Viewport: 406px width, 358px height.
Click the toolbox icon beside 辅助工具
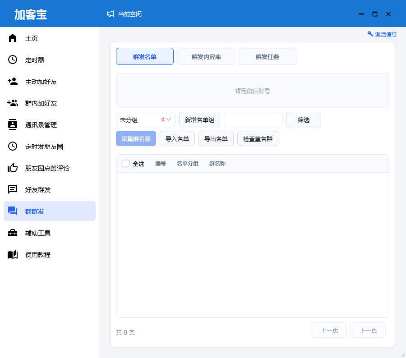click(x=13, y=233)
